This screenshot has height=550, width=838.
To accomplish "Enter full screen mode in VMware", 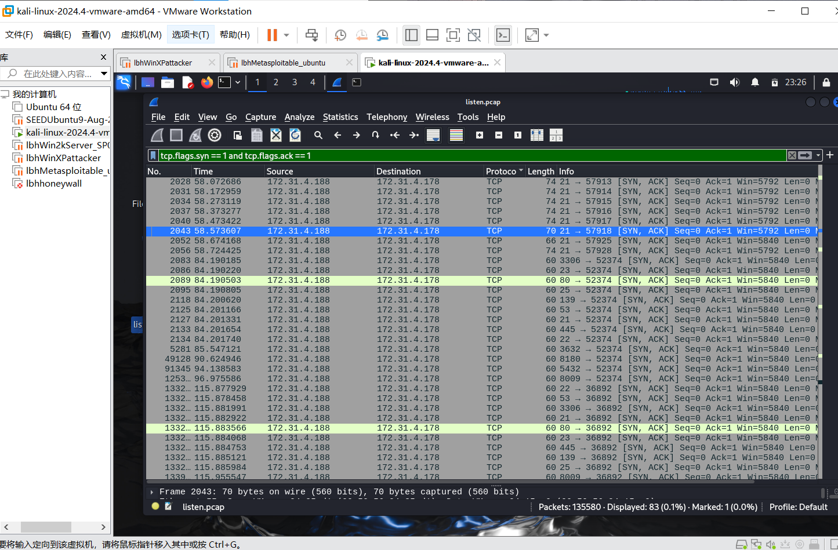I will [x=453, y=35].
